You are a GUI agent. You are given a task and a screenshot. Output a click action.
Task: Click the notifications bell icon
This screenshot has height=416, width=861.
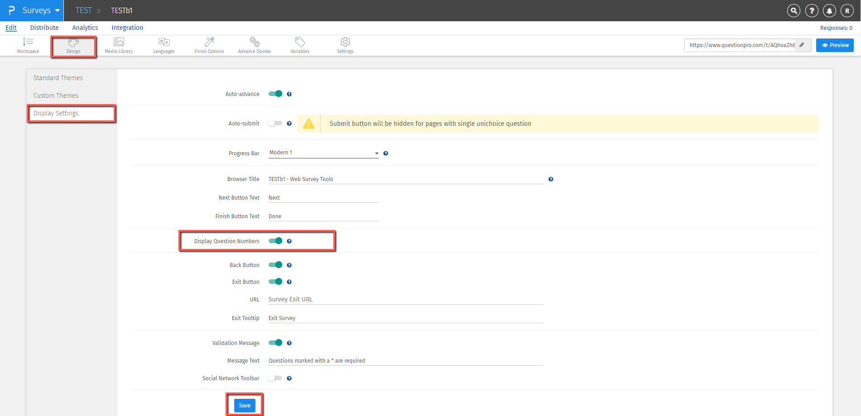tap(829, 11)
